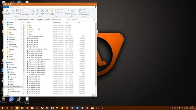Viewport: 196px width, 110px height.
Task: Select hl2_sound_vo_english_dir.vpk file
Action: [x=37, y=72]
